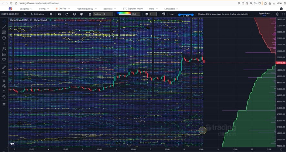Toggle stay in drawing mode

pos(4,86)
